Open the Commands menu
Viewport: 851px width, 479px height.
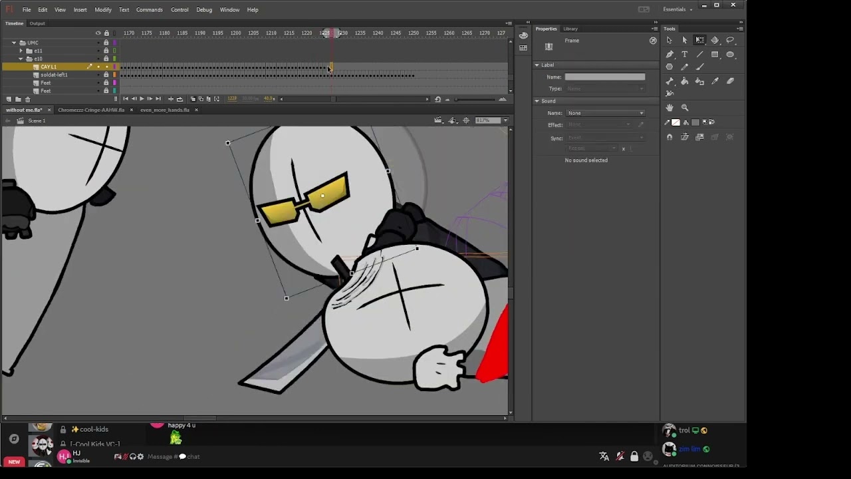[150, 10]
